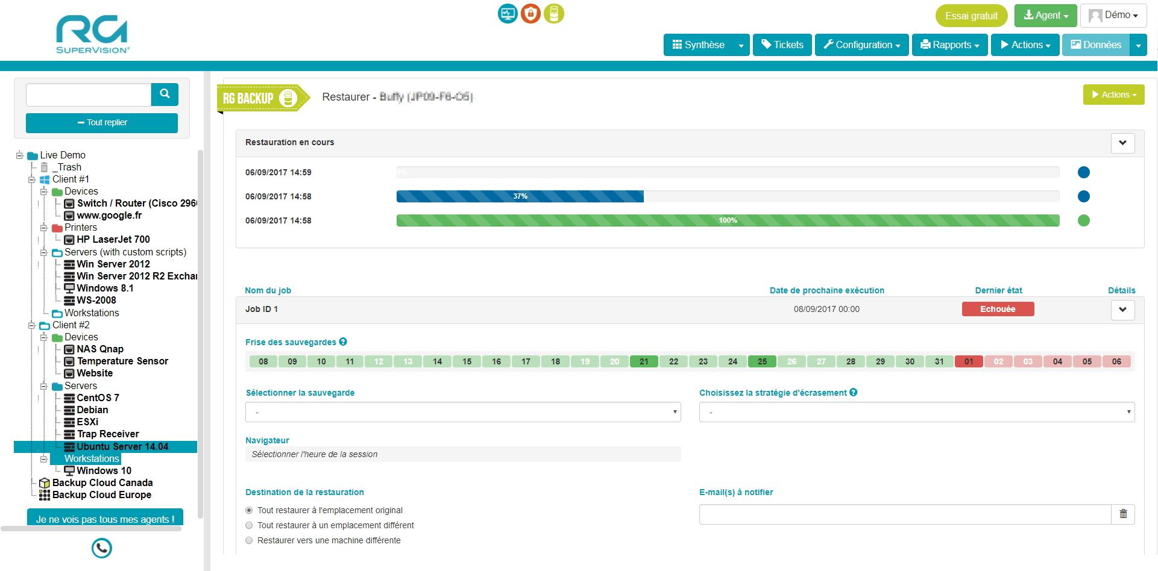Open stratégie d'écrasement dropdown
This screenshot has height=571, width=1158.
tap(917, 412)
